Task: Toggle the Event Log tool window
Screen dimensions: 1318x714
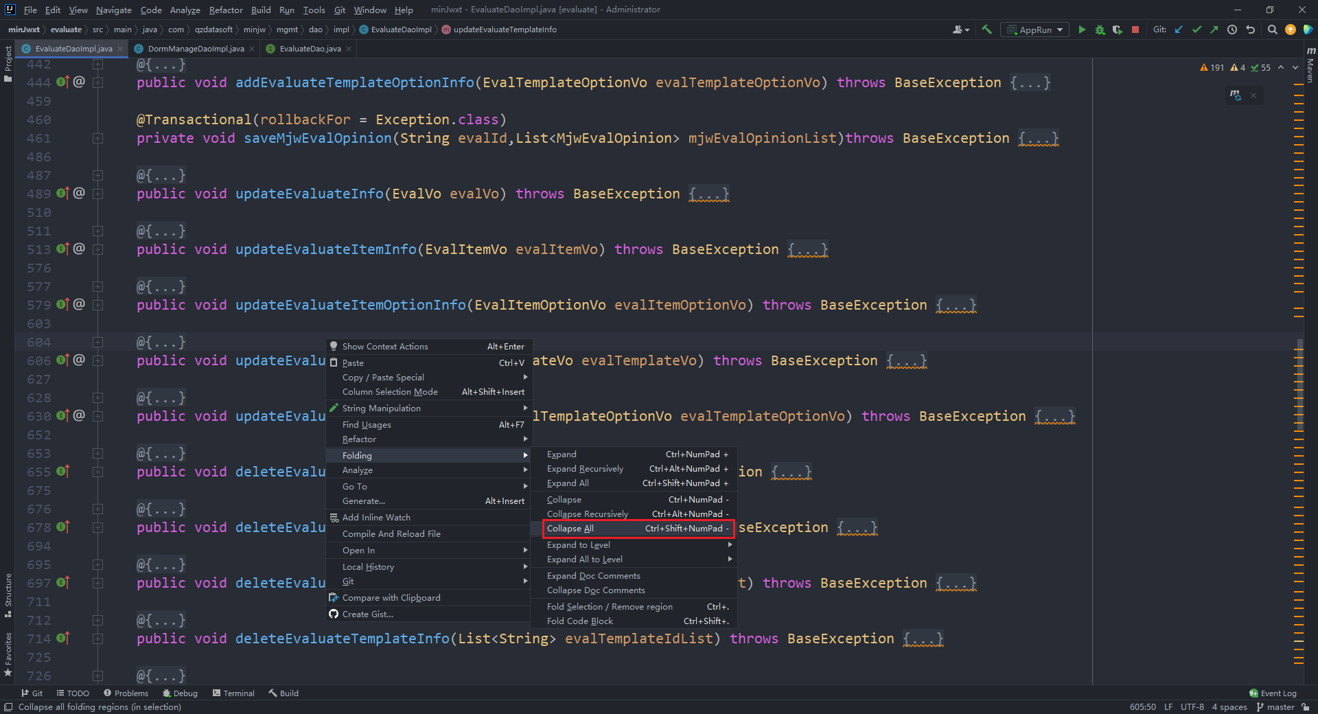Action: pyautogui.click(x=1273, y=693)
